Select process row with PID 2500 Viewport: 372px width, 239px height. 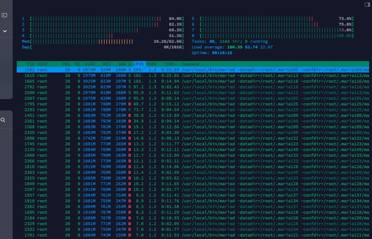[x=193, y=92]
